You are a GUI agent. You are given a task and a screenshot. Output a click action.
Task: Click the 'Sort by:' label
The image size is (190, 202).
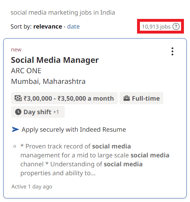[x=21, y=26]
